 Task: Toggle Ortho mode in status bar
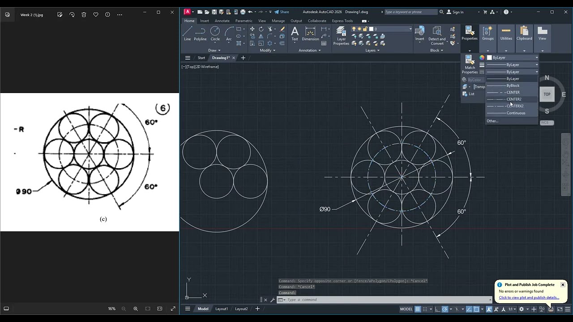click(x=437, y=309)
